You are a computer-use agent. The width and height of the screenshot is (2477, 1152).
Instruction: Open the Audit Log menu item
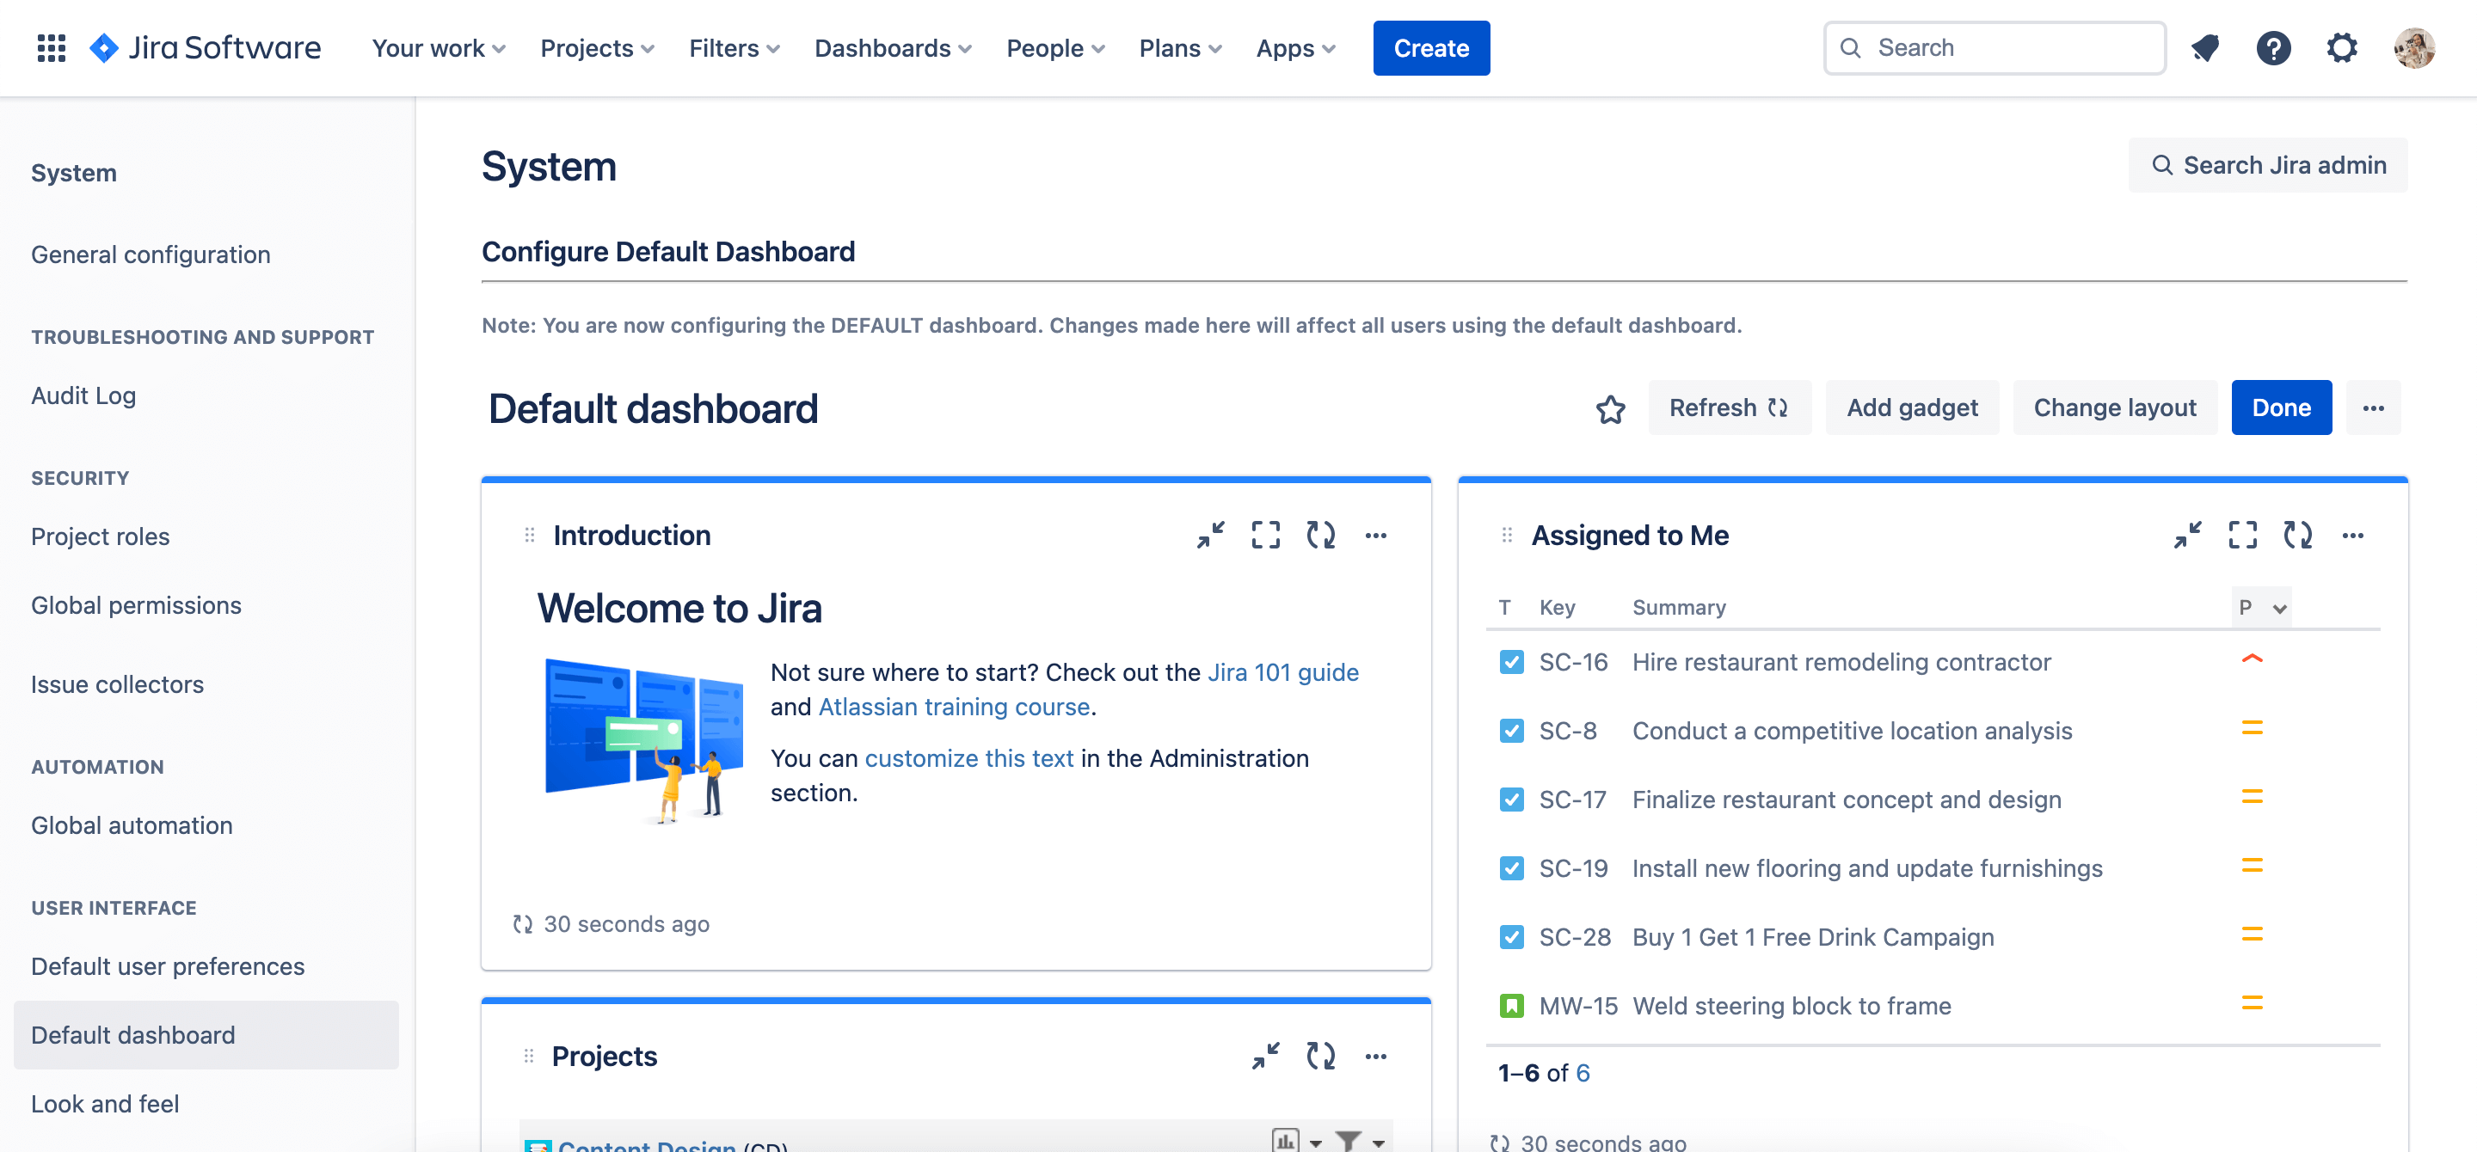[x=83, y=395]
